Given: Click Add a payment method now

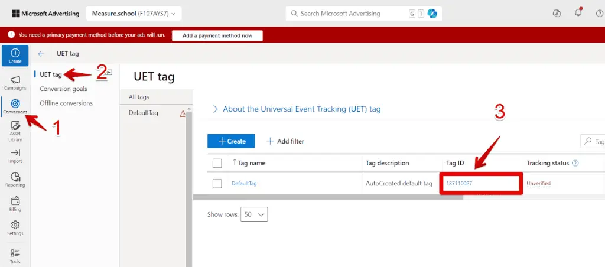Looking at the screenshot, I should 217,35.
